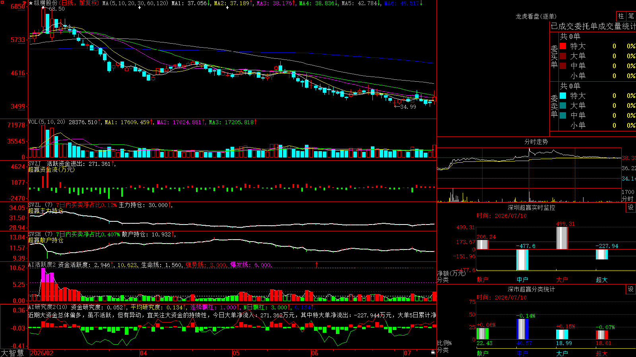Click the MA(5,10,20,30,60,120) indicator label

(136, 3)
